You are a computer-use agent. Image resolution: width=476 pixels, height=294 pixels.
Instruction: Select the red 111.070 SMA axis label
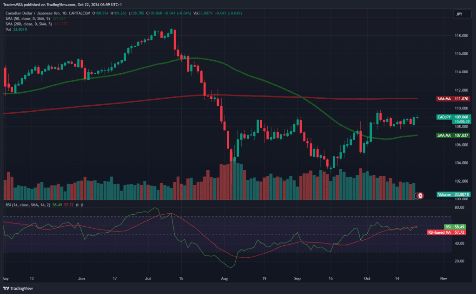(x=454, y=99)
